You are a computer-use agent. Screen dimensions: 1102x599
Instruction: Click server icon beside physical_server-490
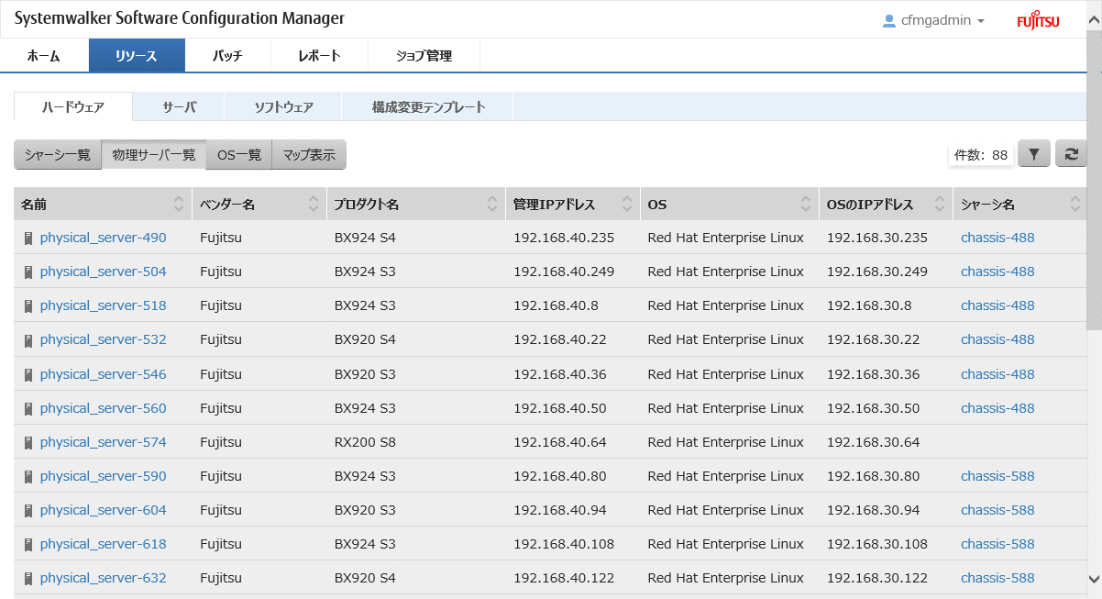28,238
